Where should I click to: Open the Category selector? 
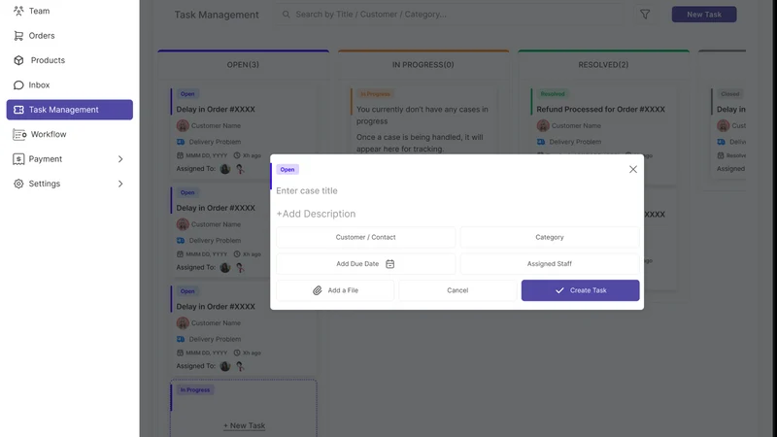pyautogui.click(x=550, y=237)
